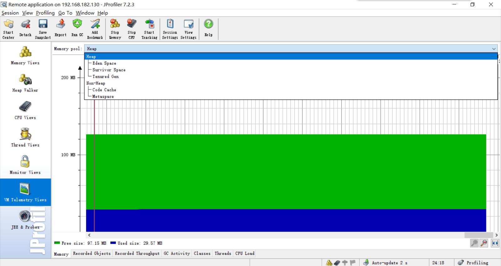Collapse the Memory pool combo box

pyautogui.click(x=494, y=49)
